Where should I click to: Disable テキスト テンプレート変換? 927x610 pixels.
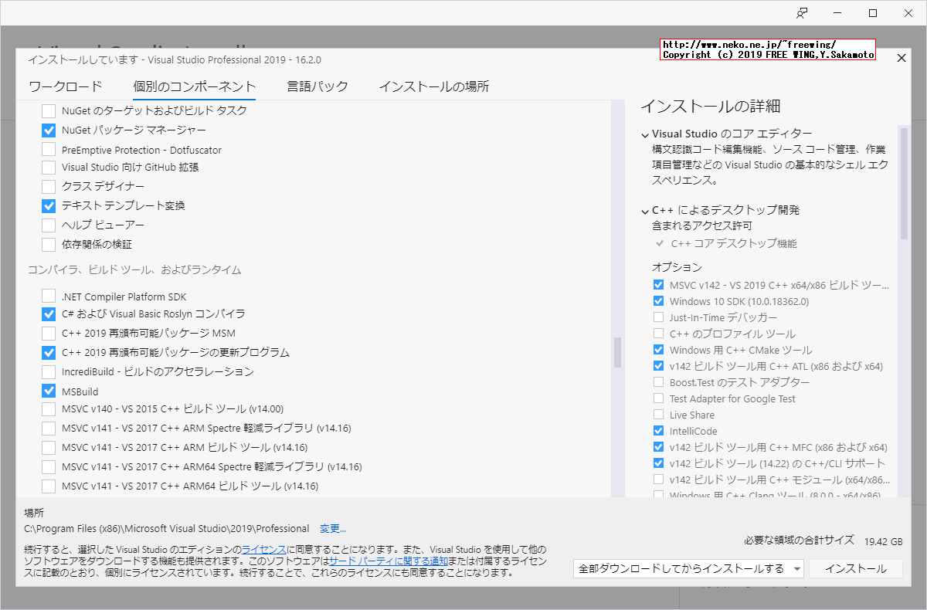coord(48,205)
